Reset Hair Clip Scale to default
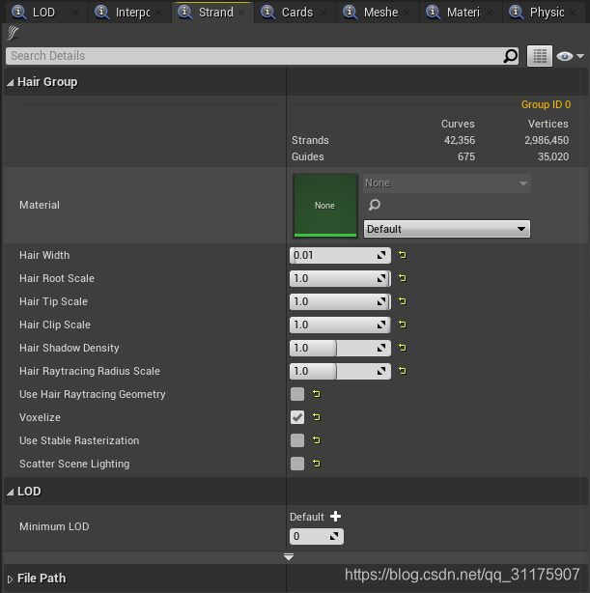Viewport: 590px width, 593px height. click(x=402, y=325)
